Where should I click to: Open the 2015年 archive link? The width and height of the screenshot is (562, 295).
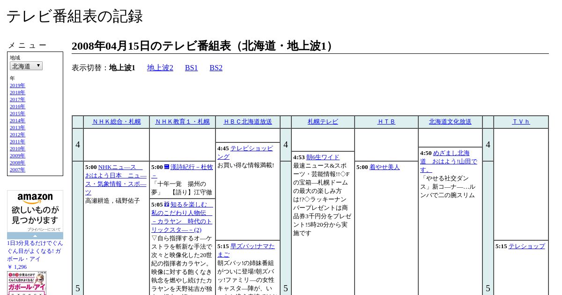[x=17, y=113]
